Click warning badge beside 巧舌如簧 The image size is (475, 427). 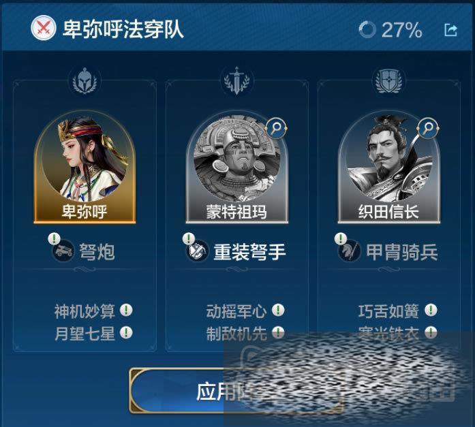pos(431,310)
